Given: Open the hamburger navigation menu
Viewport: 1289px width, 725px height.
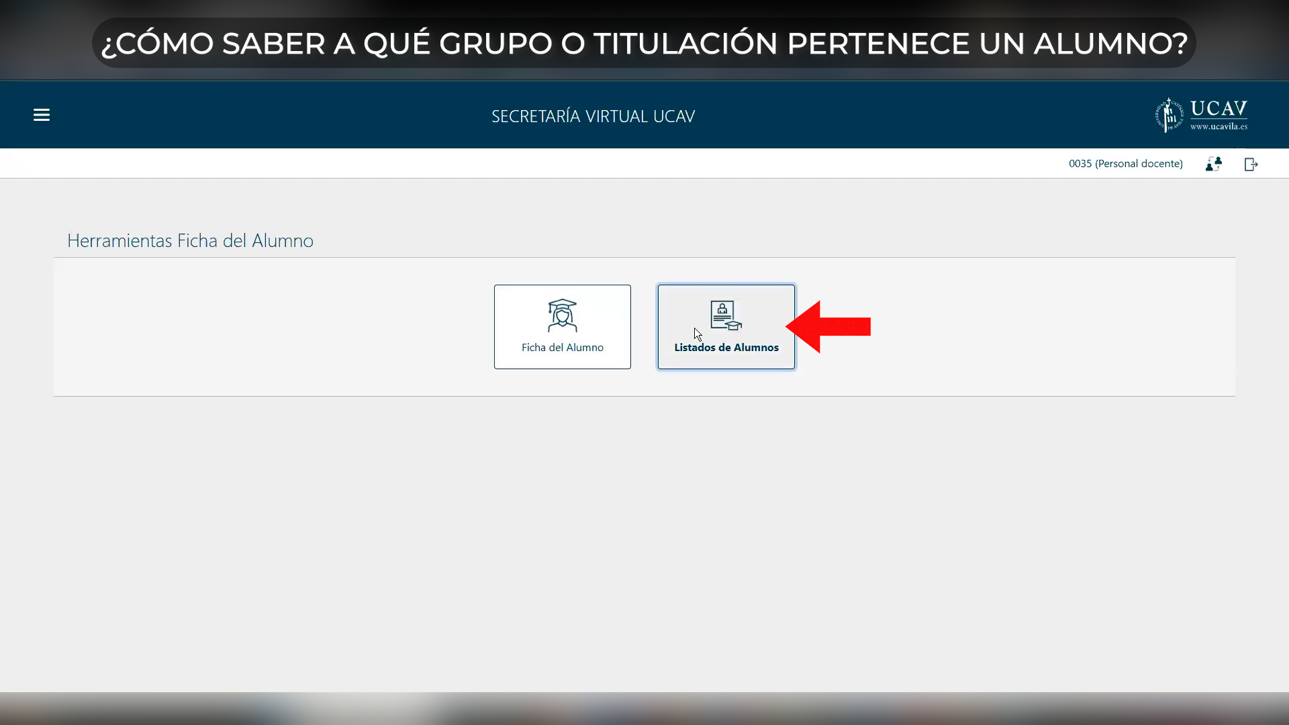Looking at the screenshot, I should point(42,115).
